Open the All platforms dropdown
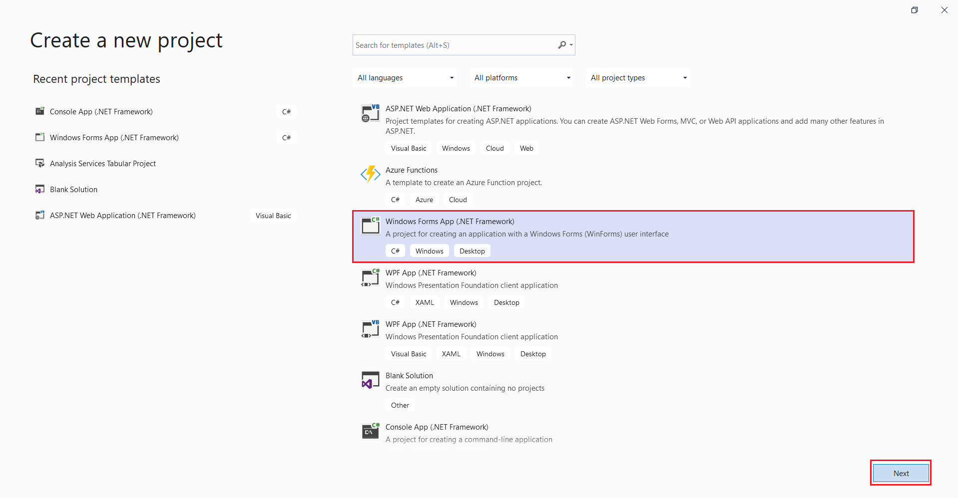958x498 pixels. (521, 78)
